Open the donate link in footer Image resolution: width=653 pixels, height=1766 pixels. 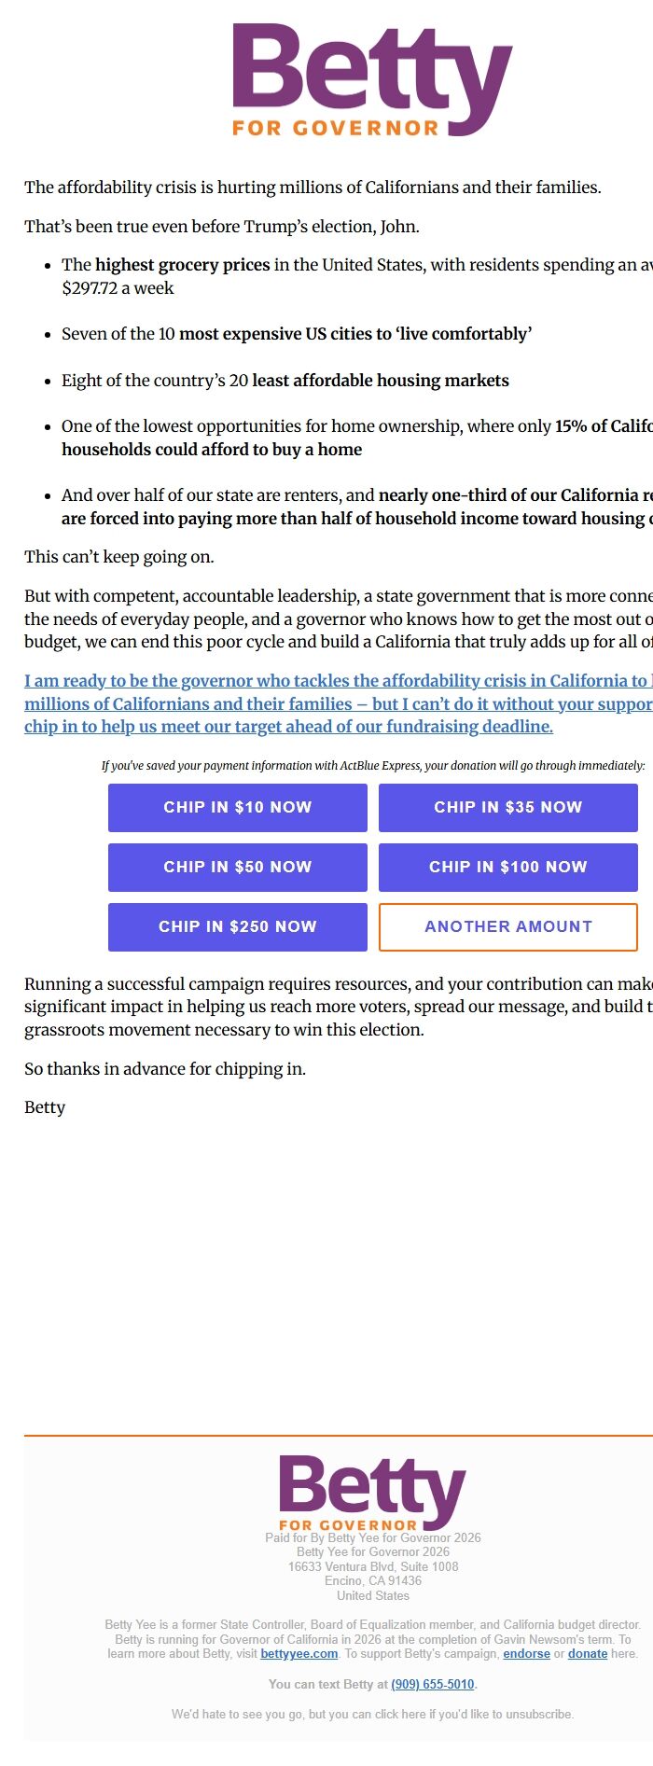[588, 1653]
